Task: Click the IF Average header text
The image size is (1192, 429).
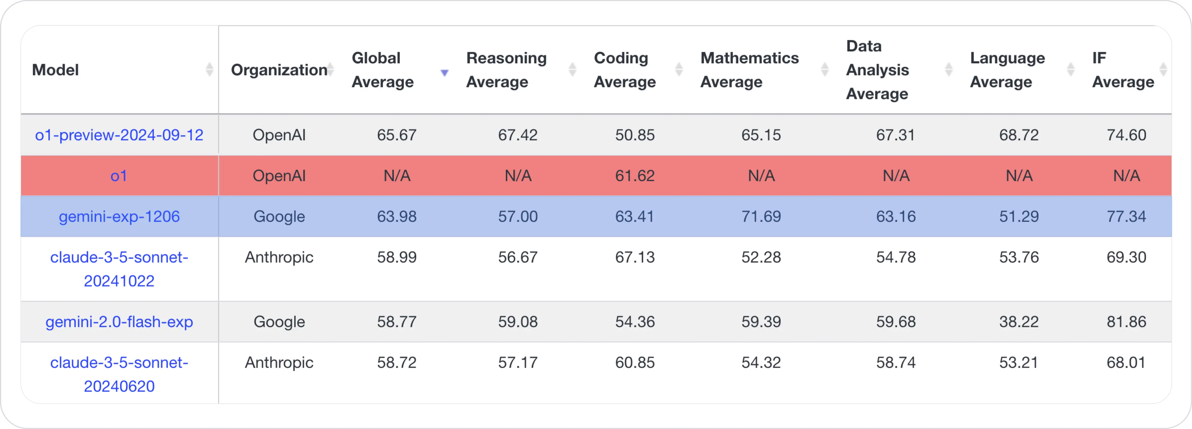Action: 1123,70
